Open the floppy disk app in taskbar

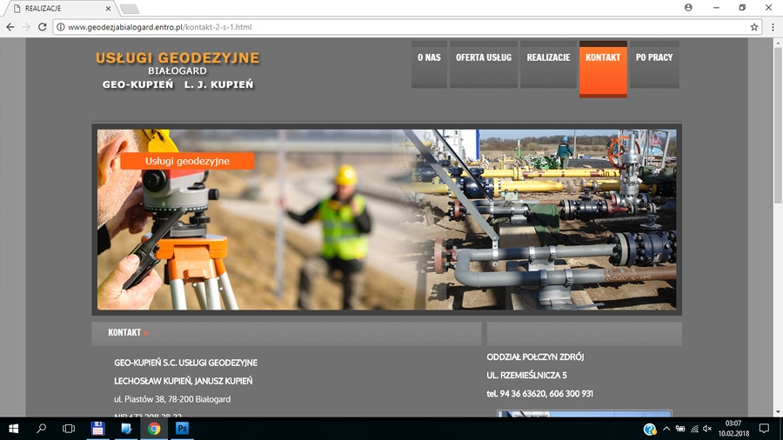[97, 429]
